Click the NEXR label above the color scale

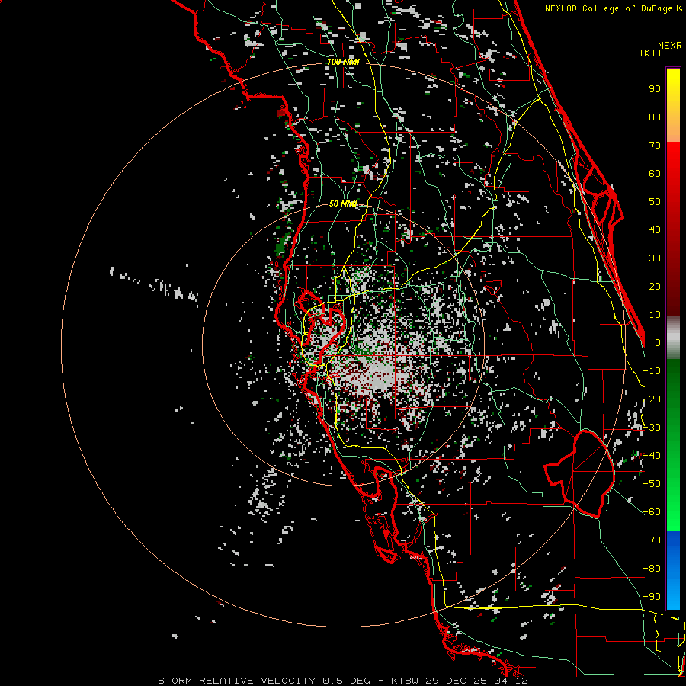click(x=670, y=46)
